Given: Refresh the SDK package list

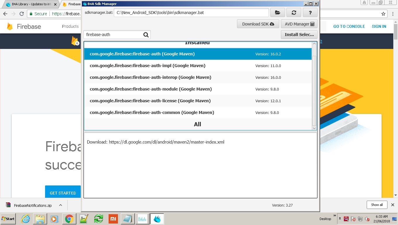Looking at the screenshot, I should click(x=294, y=13).
